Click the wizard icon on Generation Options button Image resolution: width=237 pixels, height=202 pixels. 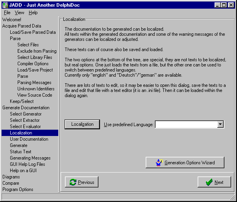159,162
